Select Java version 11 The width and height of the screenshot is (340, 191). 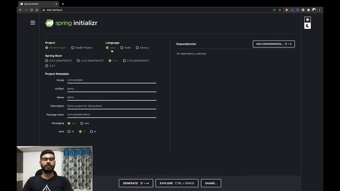(x=82, y=132)
